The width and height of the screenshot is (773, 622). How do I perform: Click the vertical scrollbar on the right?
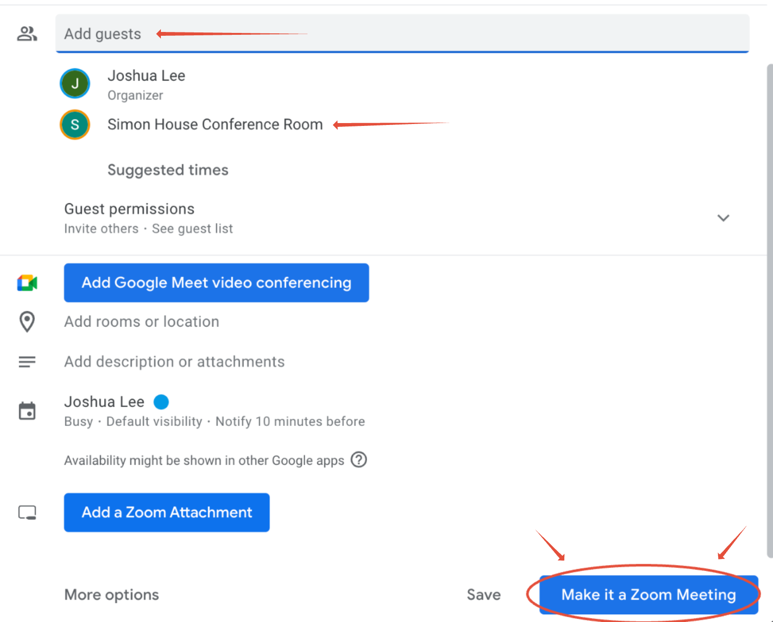pyautogui.click(x=770, y=310)
